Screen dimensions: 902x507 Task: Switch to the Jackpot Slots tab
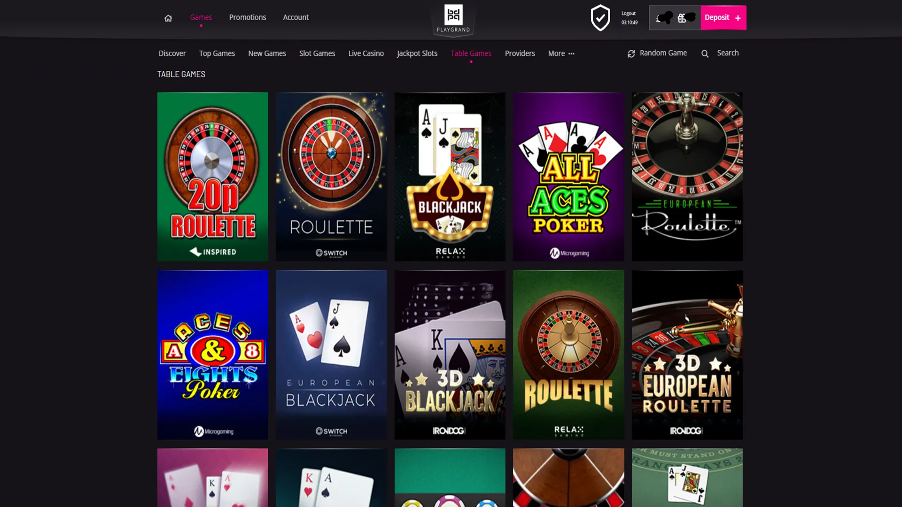pyautogui.click(x=417, y=53)
